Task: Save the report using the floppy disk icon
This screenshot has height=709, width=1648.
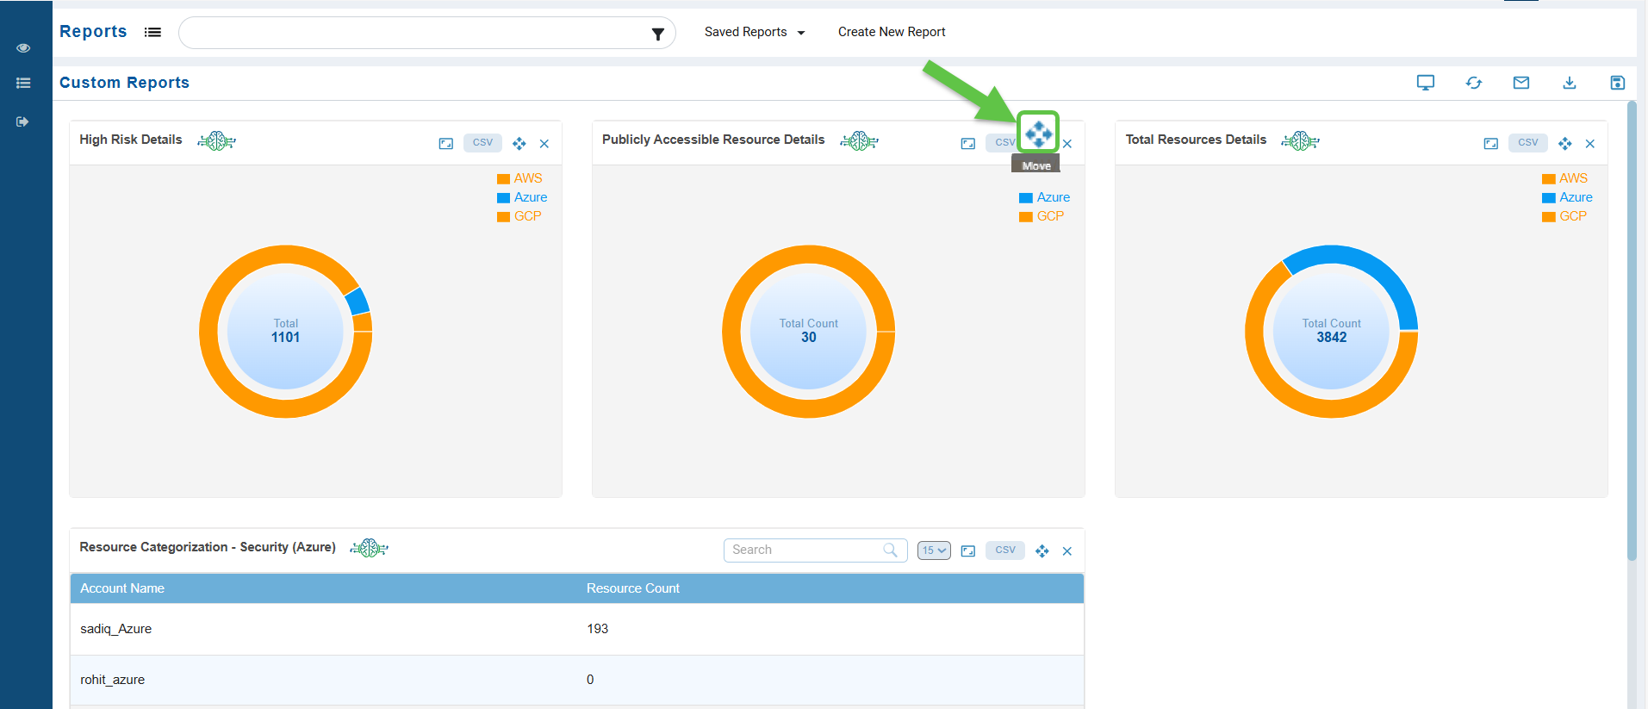Action: click(x=1617, y=83)
